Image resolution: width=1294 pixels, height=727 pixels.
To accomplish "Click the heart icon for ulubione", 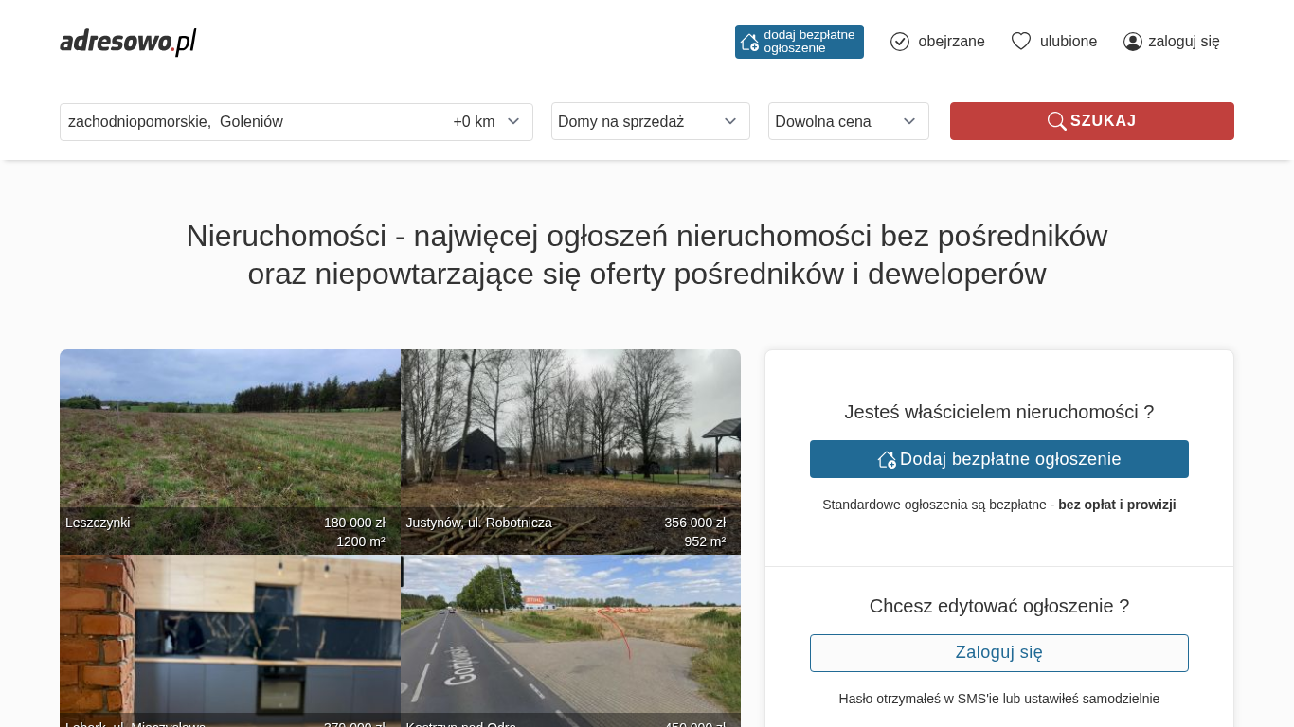I will [1020, 42].
